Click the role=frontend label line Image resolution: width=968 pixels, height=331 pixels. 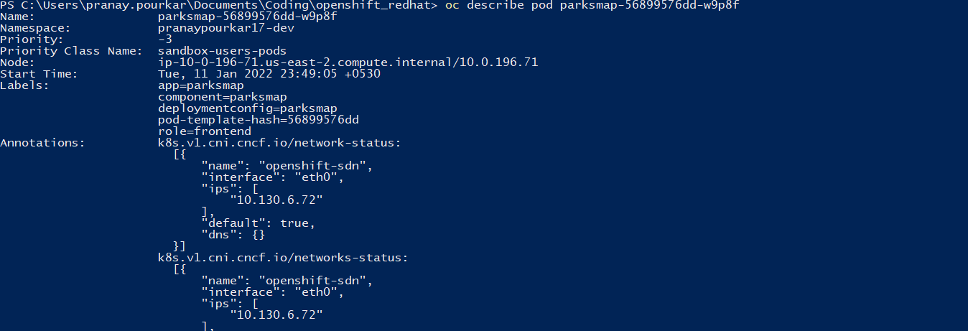tap(204, 131)
